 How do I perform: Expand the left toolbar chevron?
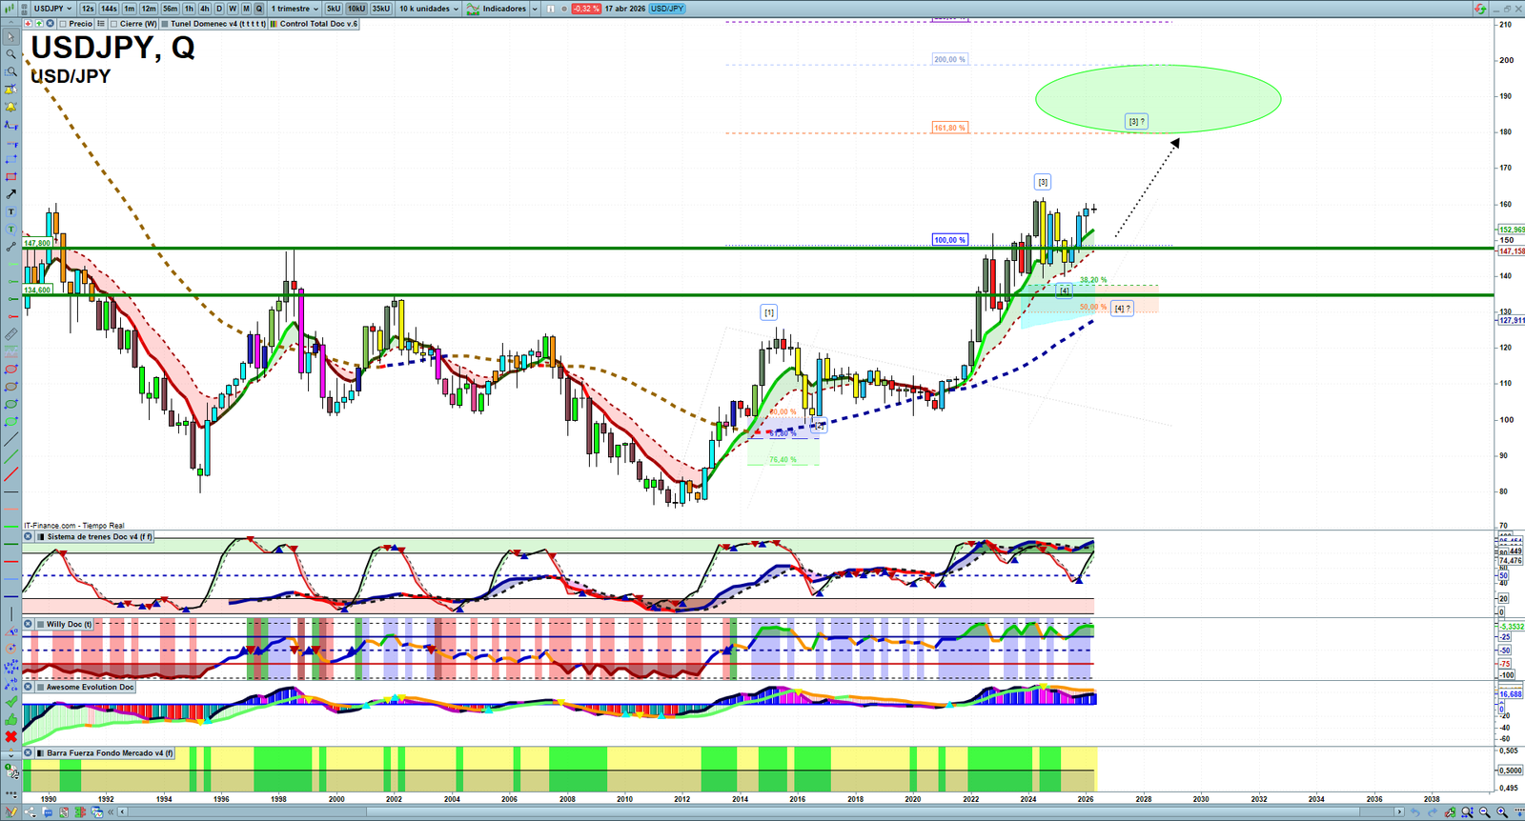point(11,754)
